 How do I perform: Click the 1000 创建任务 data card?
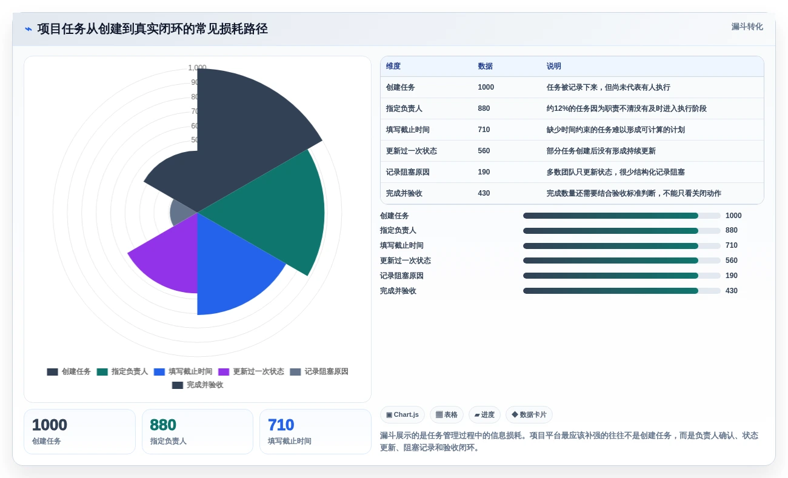tap(79, 431)
